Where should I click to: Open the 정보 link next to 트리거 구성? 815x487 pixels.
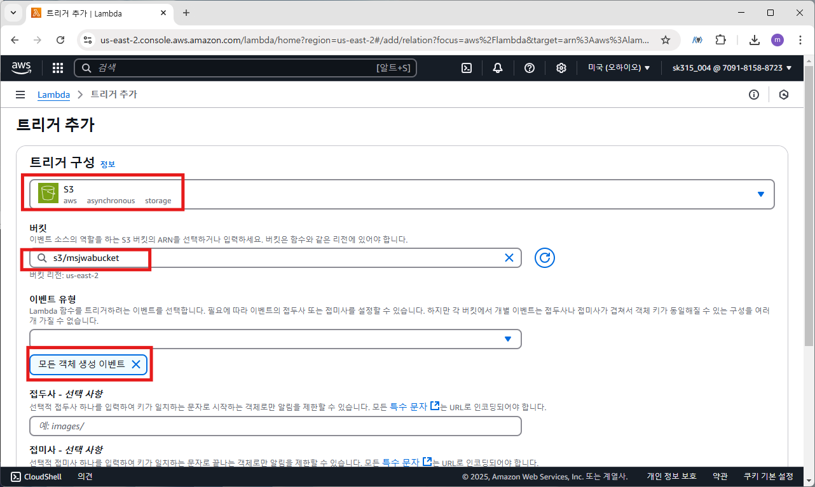(107, 164)
